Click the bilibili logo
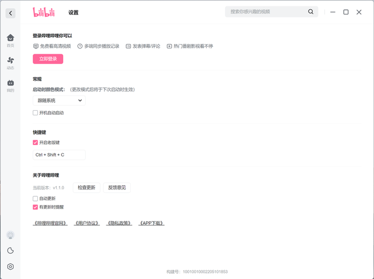 pyautogui.click(x=44, y=12)
